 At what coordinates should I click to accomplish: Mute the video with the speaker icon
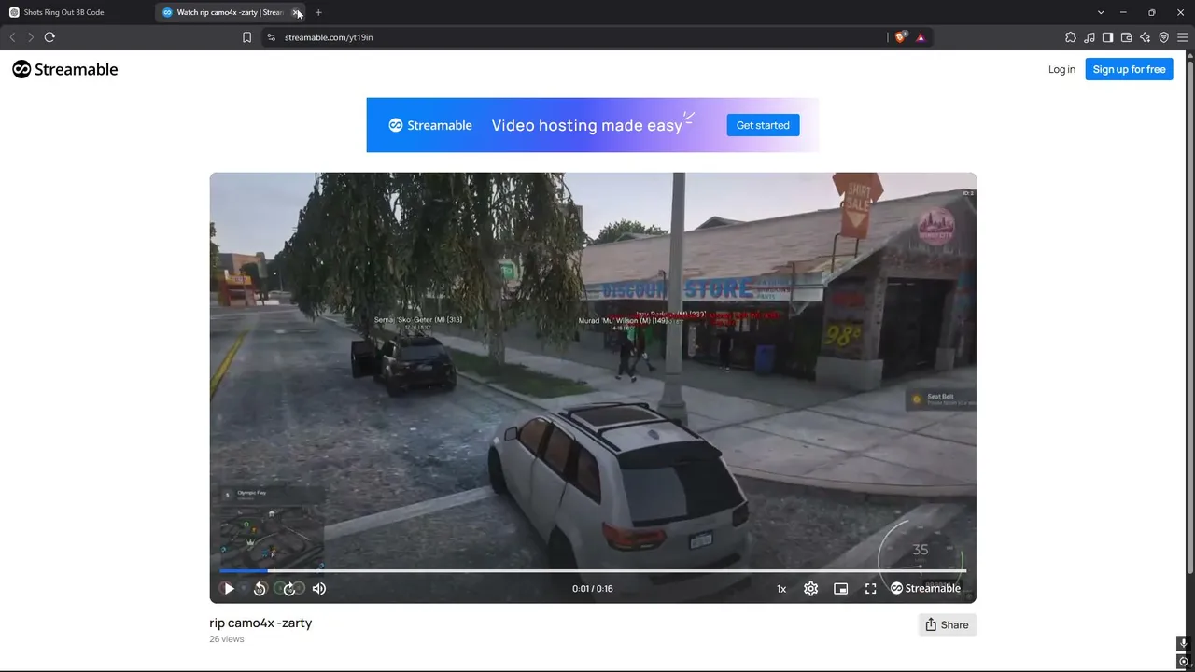tap(319, 589)
